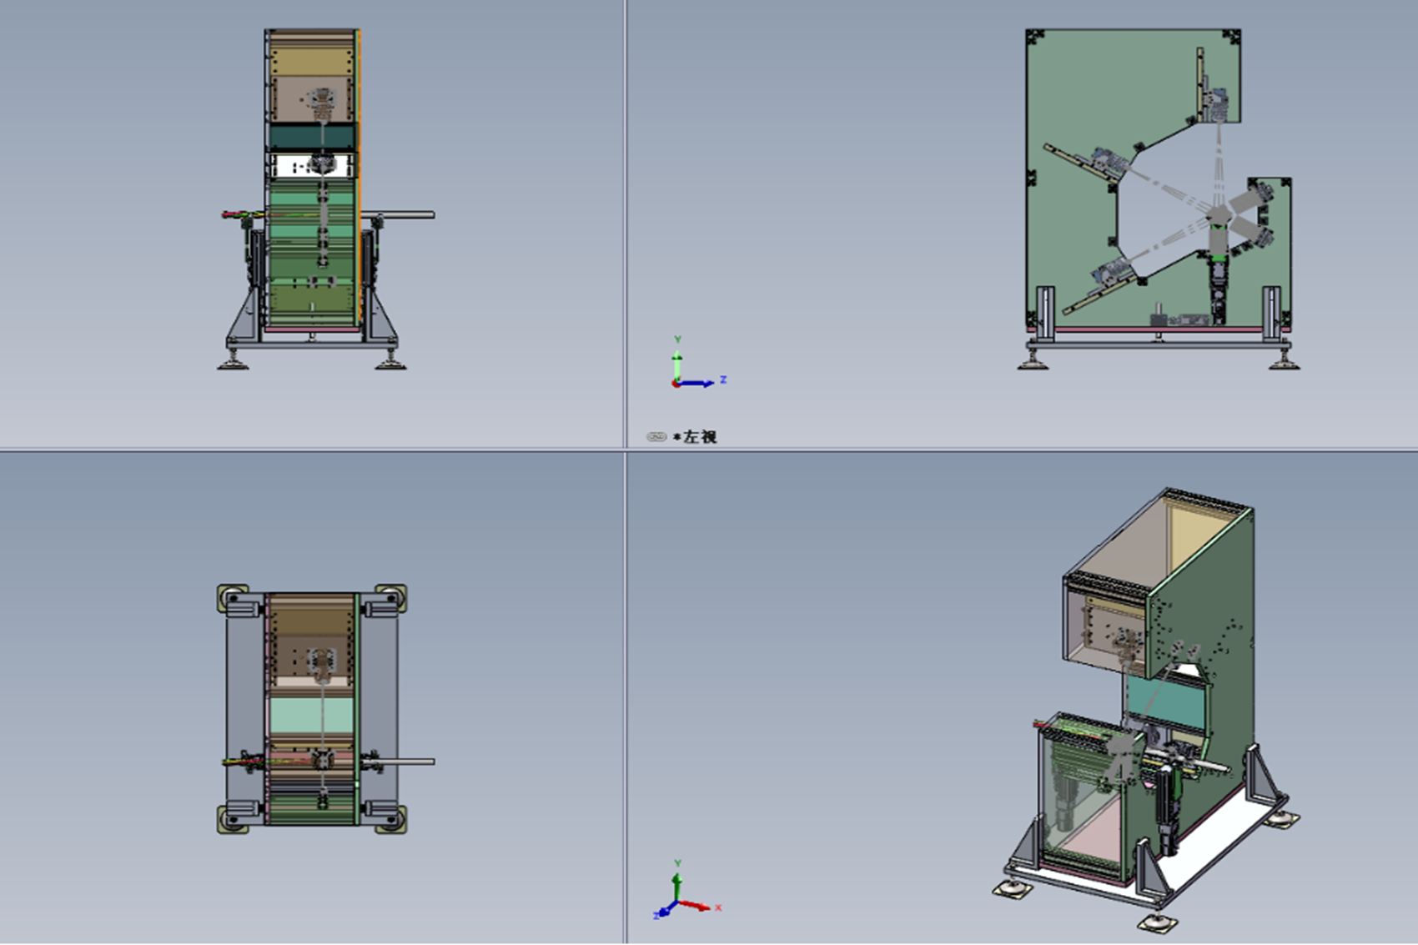Select the upper camera module in left view
Image resolution: width=1418 pixels, height=945 pixels.
[x=1215, y=106]
